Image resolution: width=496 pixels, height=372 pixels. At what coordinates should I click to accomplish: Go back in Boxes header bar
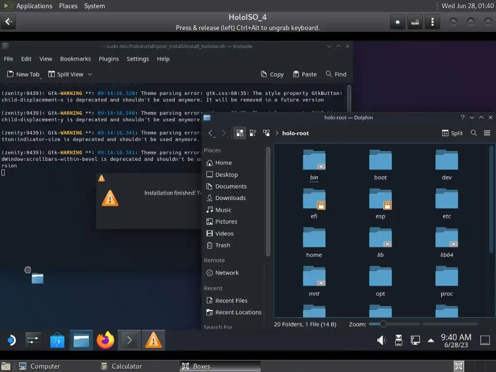[9, 21]
